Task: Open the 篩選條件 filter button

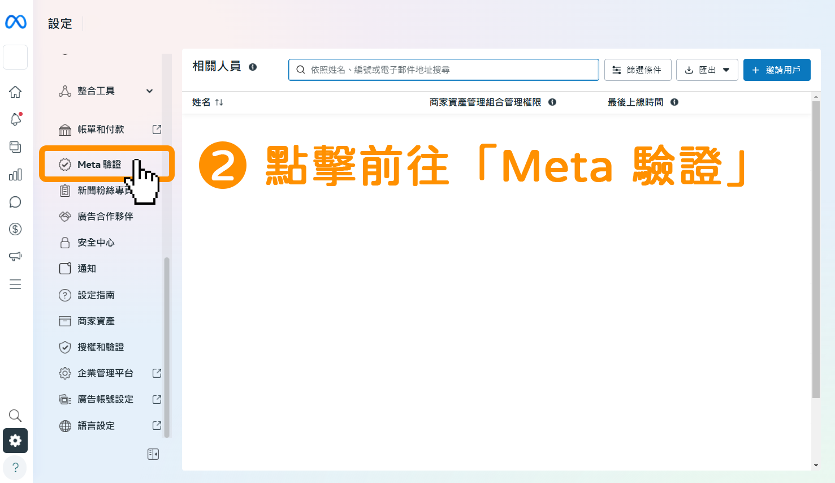Action: 638,70
